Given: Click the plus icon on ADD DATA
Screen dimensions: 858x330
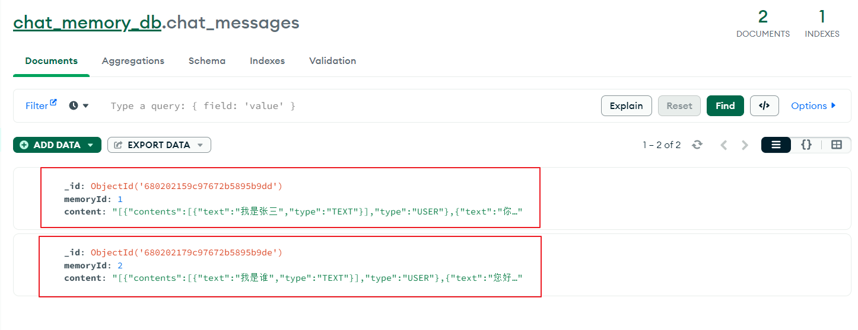Looking at the screenshot, I should [24, 145].
